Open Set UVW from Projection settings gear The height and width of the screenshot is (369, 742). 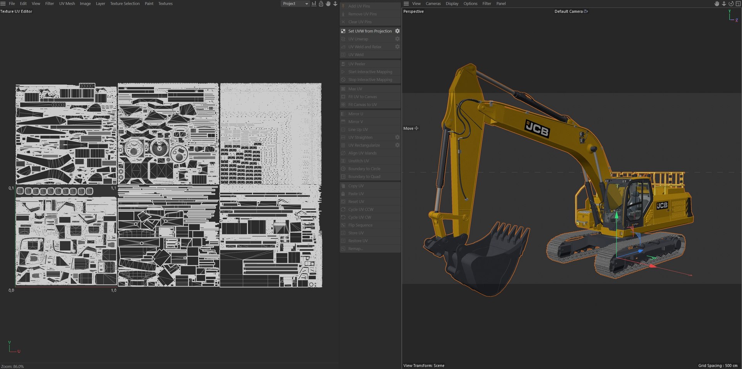tap(397, 31)
